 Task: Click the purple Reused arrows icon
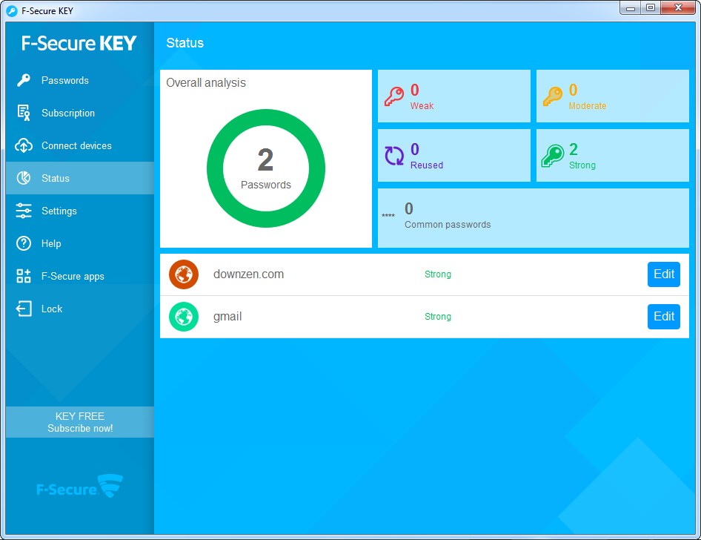point(394,156)
